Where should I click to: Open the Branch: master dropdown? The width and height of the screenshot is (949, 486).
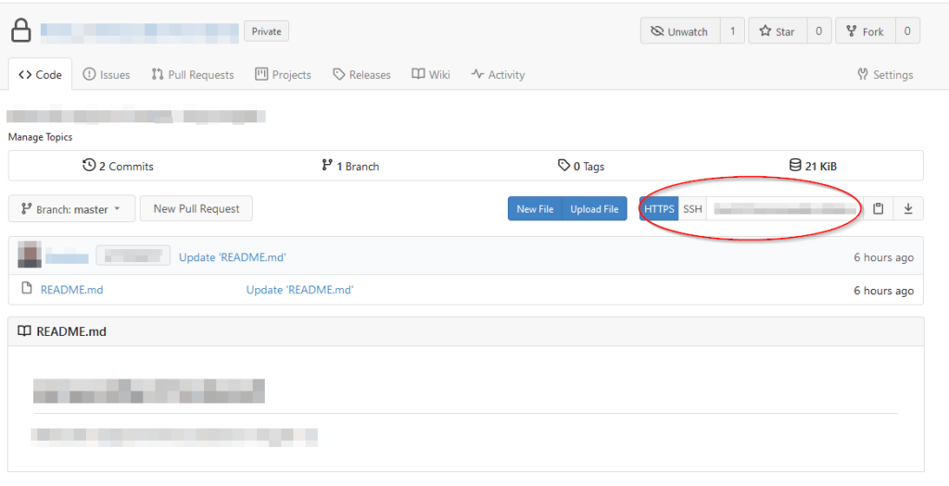click(71, 209)
